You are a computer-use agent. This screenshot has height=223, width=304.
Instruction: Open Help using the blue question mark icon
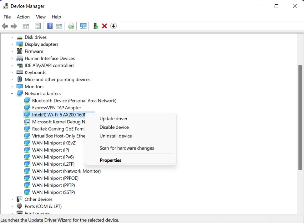coord(50,26)
